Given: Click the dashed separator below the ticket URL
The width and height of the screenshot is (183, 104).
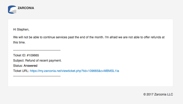Looking at the screenshot, I should point(37,76).
